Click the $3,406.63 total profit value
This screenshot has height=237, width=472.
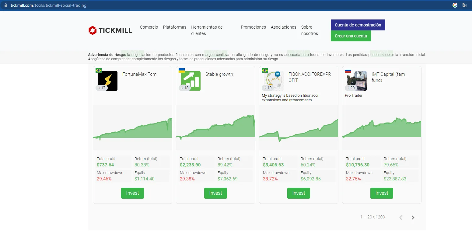tap(273, 165)
